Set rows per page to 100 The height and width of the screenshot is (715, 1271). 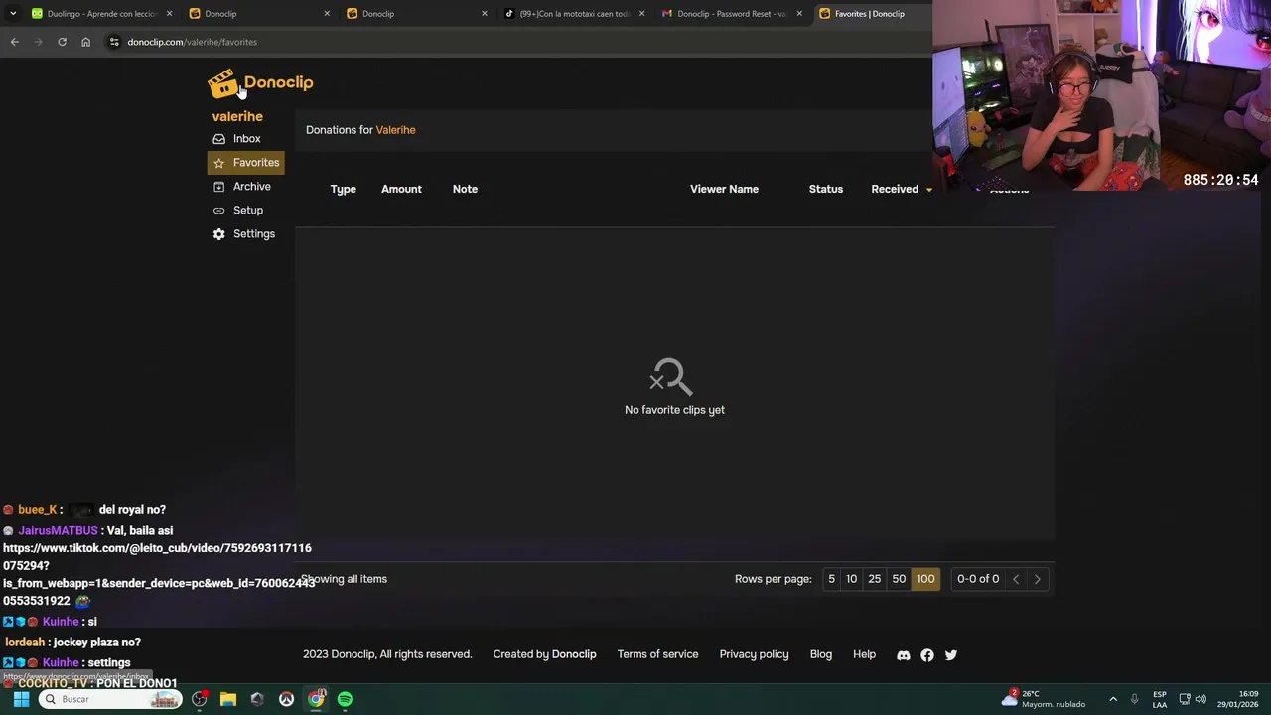click(925, 579)
